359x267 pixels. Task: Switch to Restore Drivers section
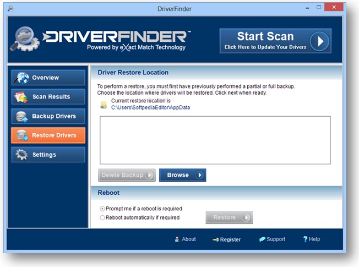pyautogui.click(x=48, y=135)
